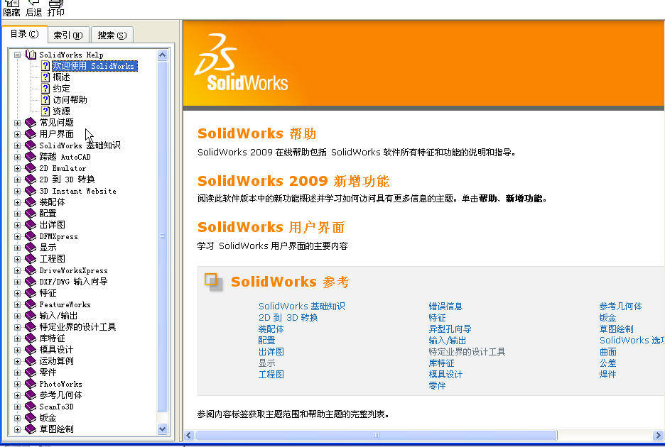Open the 访问帮助 topic page icon
The width and height of the screenshot is (665, 447).
[x=45, y=100]
